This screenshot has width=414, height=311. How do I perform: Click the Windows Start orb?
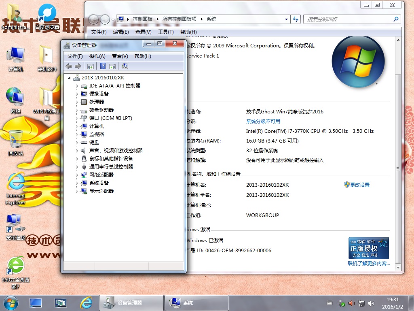coord(11,303)
